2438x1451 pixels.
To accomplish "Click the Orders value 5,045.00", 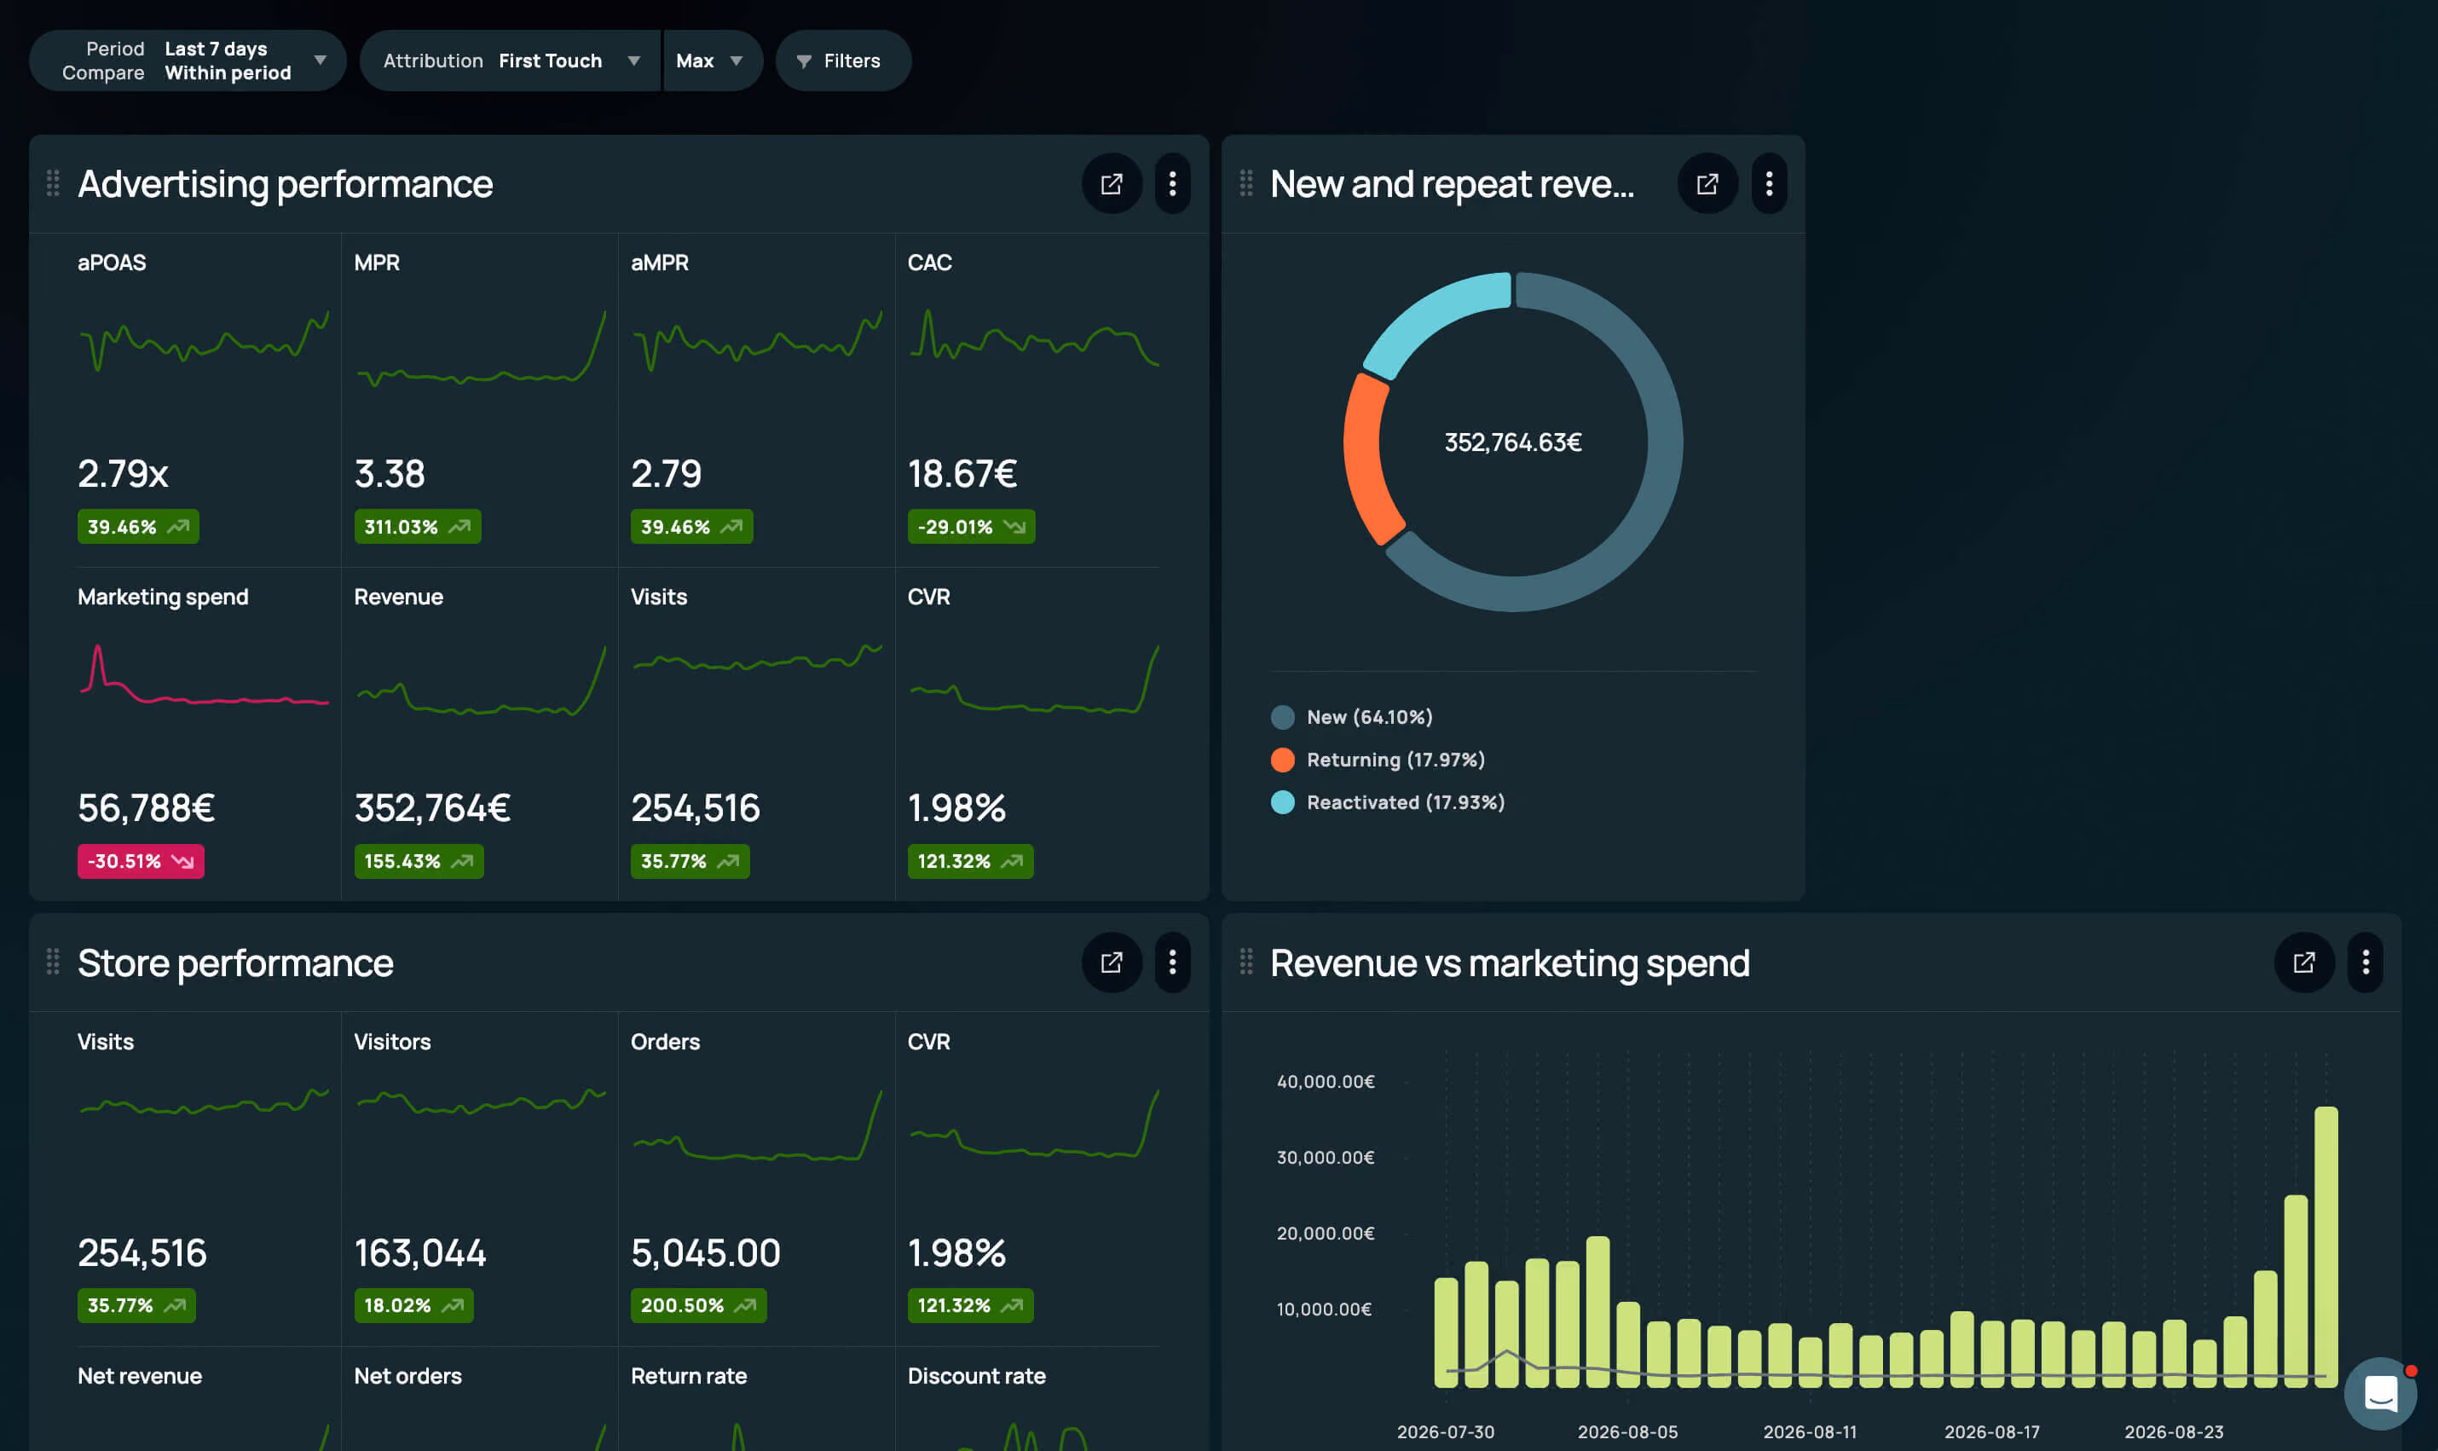I will [x=706, y=1253].
